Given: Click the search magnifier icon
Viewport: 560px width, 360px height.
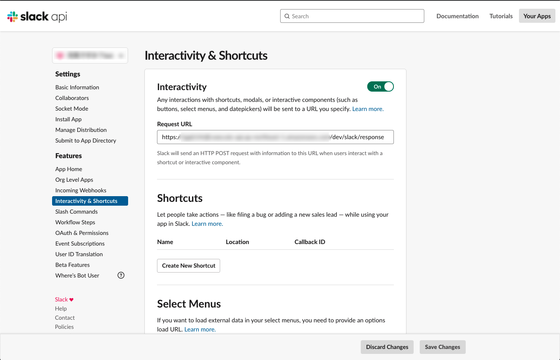Looking at the screenshot, I should point(287,16).
